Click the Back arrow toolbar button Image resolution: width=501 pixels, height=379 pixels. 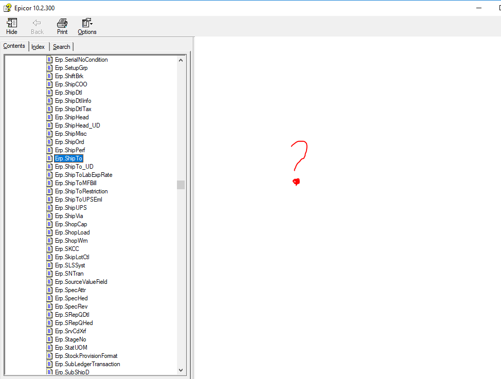(x=37, y=26)
